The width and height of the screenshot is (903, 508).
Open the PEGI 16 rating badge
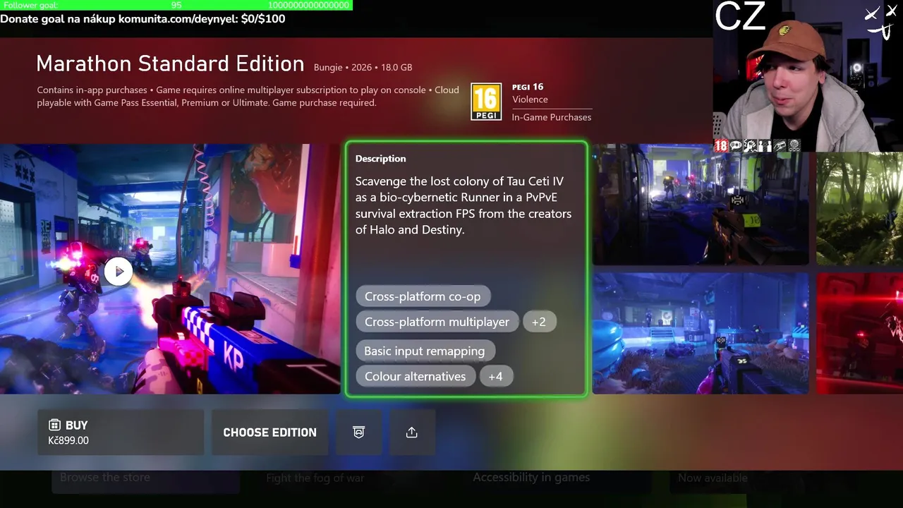486,102
